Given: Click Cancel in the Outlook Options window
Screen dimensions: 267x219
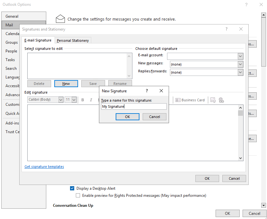Looking at the screenshot, I should tap(254, 214).
